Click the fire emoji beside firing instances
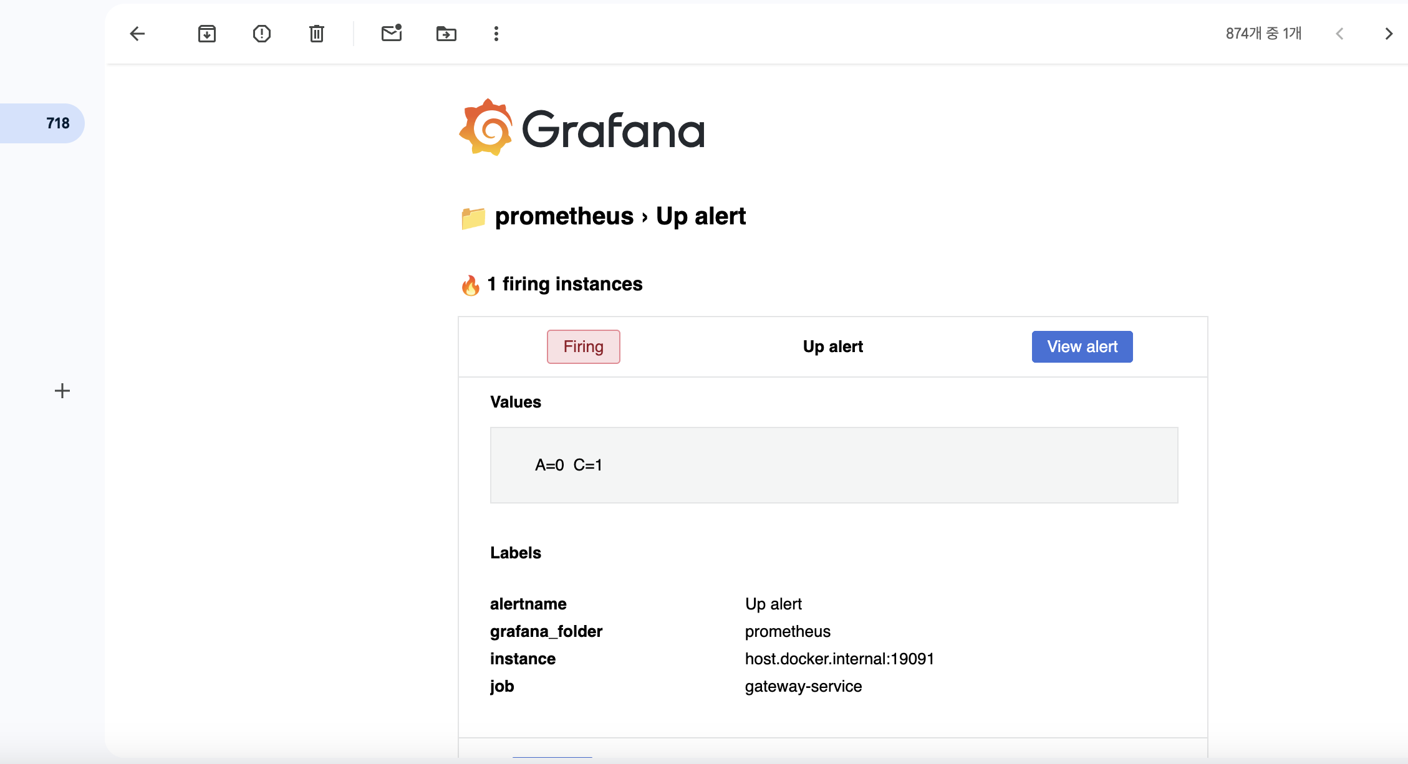 click(471, 285)
